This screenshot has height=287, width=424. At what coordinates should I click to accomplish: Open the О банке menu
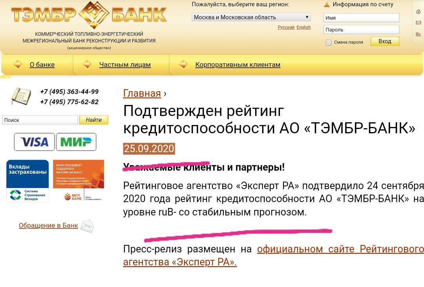click(42, 65)
